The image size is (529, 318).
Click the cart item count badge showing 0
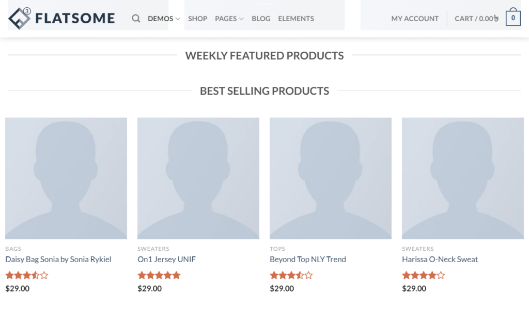click(x=512, y=17)
